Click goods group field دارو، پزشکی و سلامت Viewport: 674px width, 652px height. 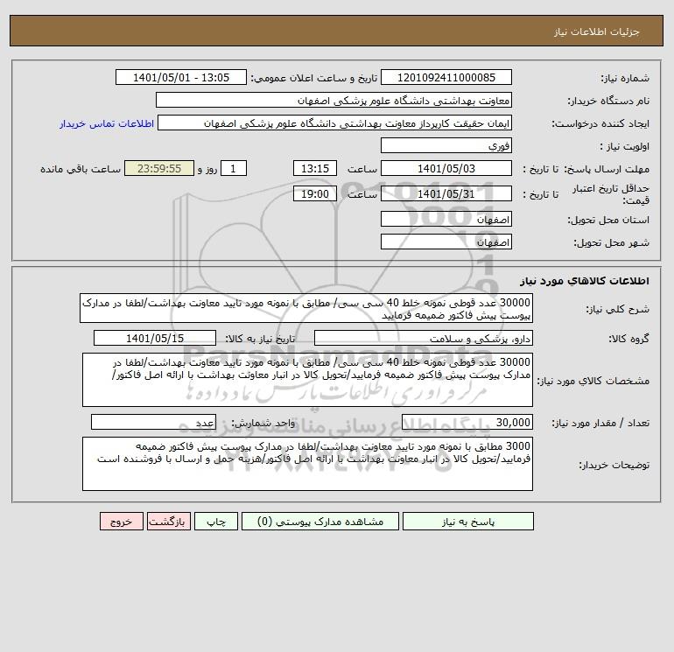coord(424,338)
